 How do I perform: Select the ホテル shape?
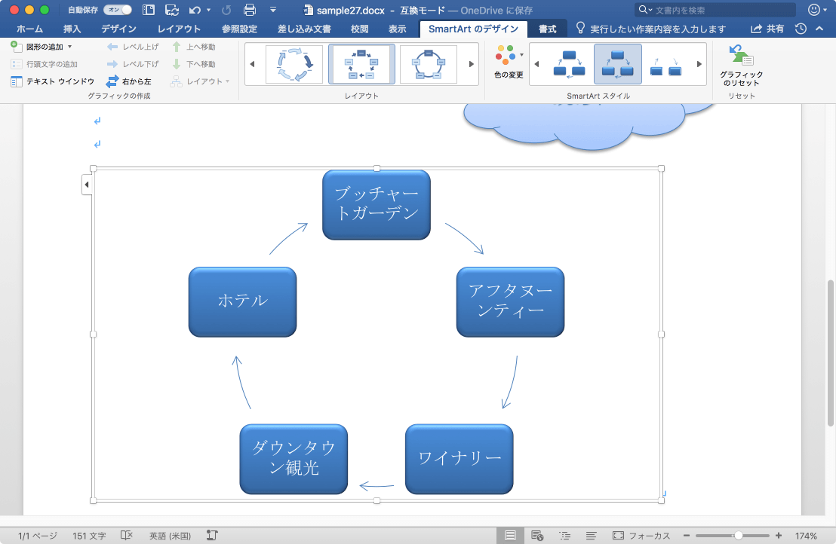pos(243,302)
